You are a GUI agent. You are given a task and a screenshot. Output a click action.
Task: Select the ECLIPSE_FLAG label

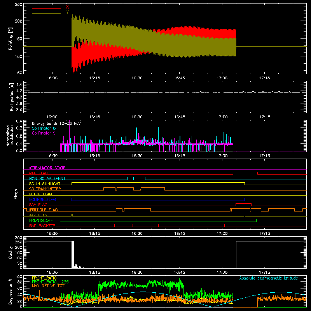coord(42,199)
